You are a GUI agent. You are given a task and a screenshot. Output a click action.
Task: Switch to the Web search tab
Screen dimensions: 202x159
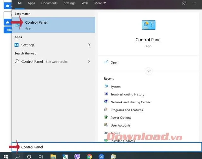point(85,3)
